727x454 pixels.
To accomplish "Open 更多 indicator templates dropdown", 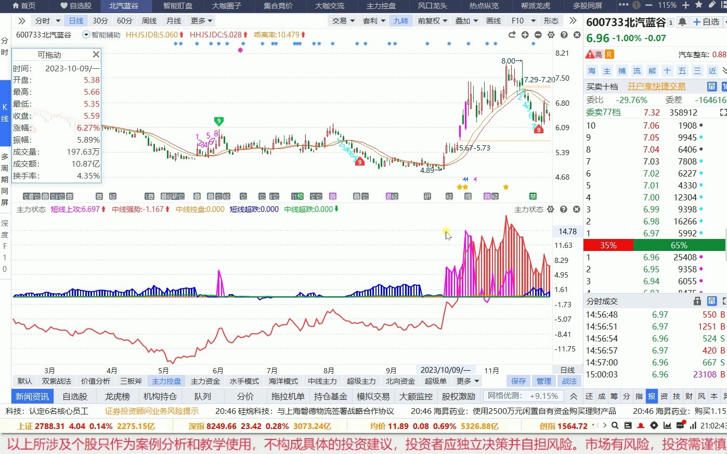I will coord(467,381).
